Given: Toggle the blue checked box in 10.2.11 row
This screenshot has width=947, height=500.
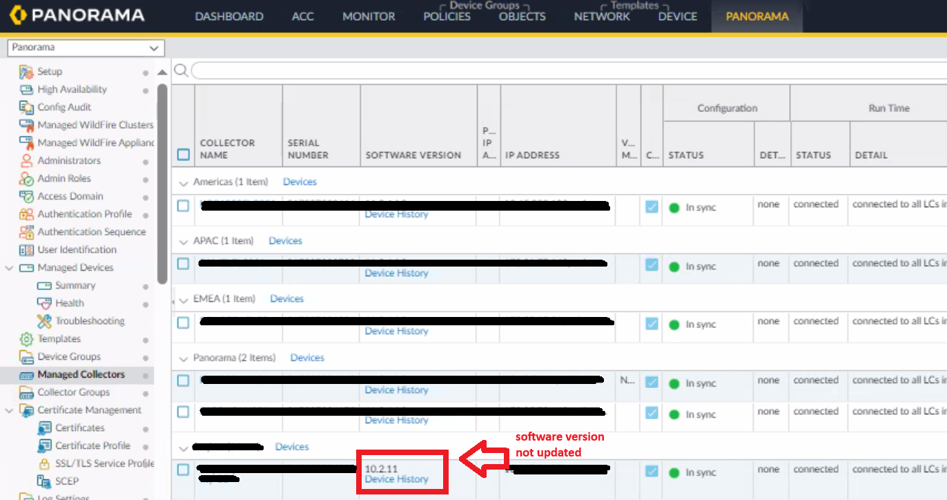Looking at the screenshot, I should pos(652,471).
